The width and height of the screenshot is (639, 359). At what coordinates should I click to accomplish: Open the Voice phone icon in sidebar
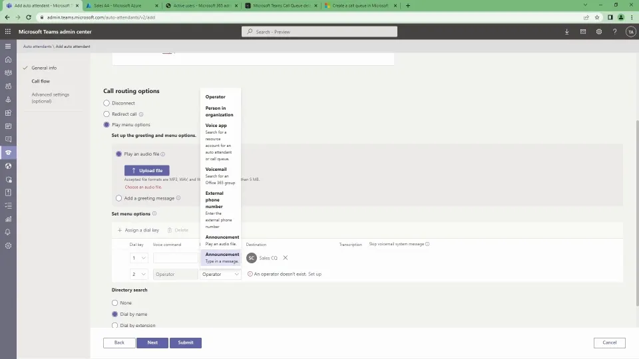point(8,153)
